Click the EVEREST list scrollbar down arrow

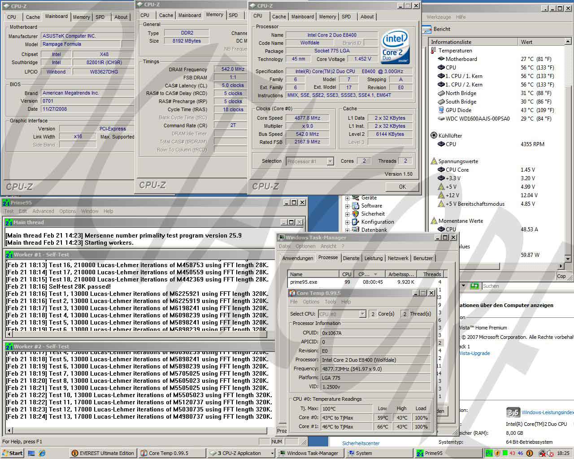(568, 259)
